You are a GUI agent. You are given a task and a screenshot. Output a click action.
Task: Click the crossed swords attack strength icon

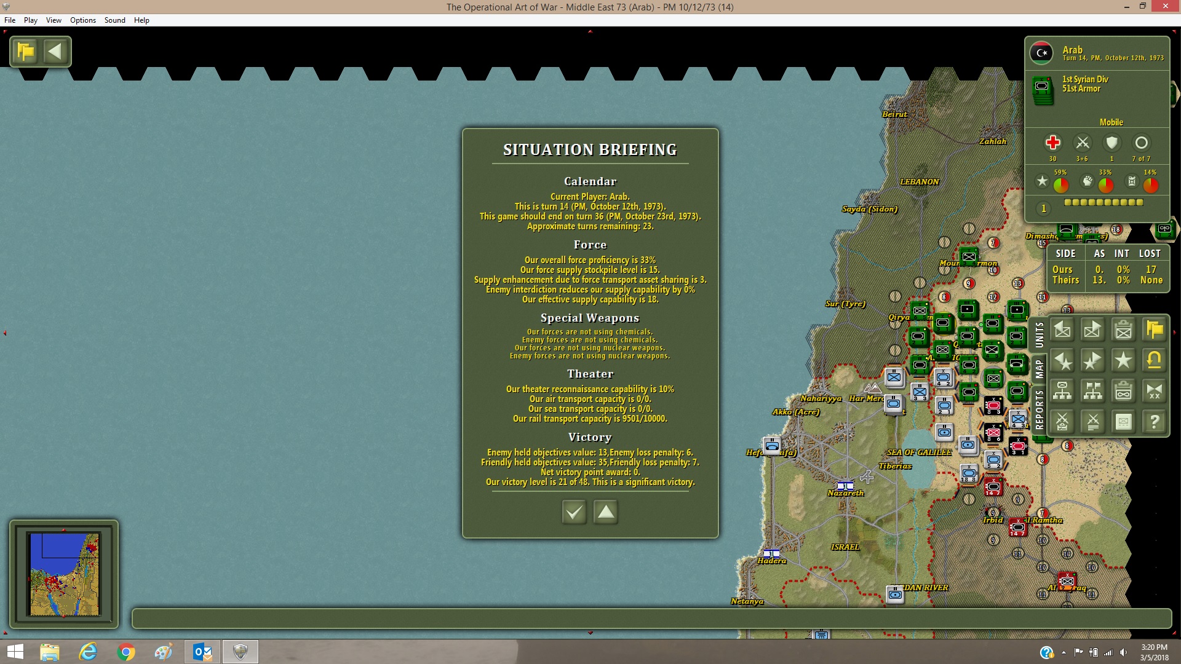pyautogui.click(x=1083, y=143)
